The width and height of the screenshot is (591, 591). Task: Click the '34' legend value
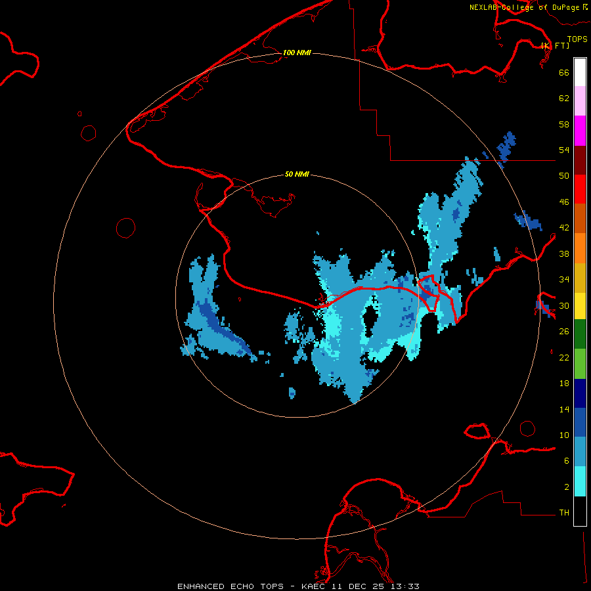(564, 280)
